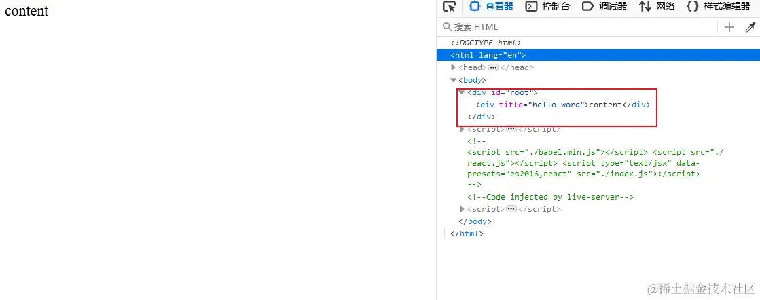Select the closing </html> tag row
The height and width of the screenshot is (300, 760).
click(467, 233)
